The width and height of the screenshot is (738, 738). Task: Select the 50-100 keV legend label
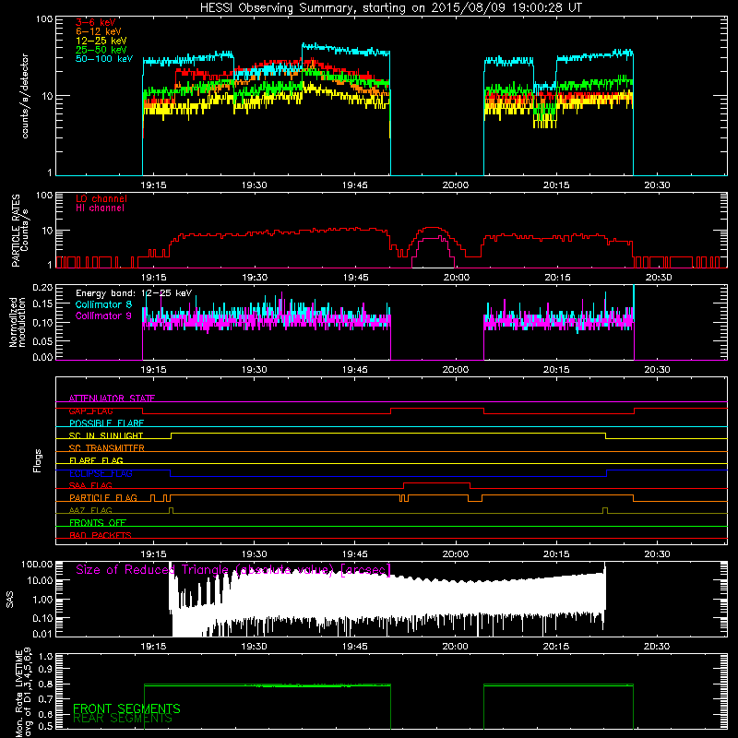[x=104, y=59]
